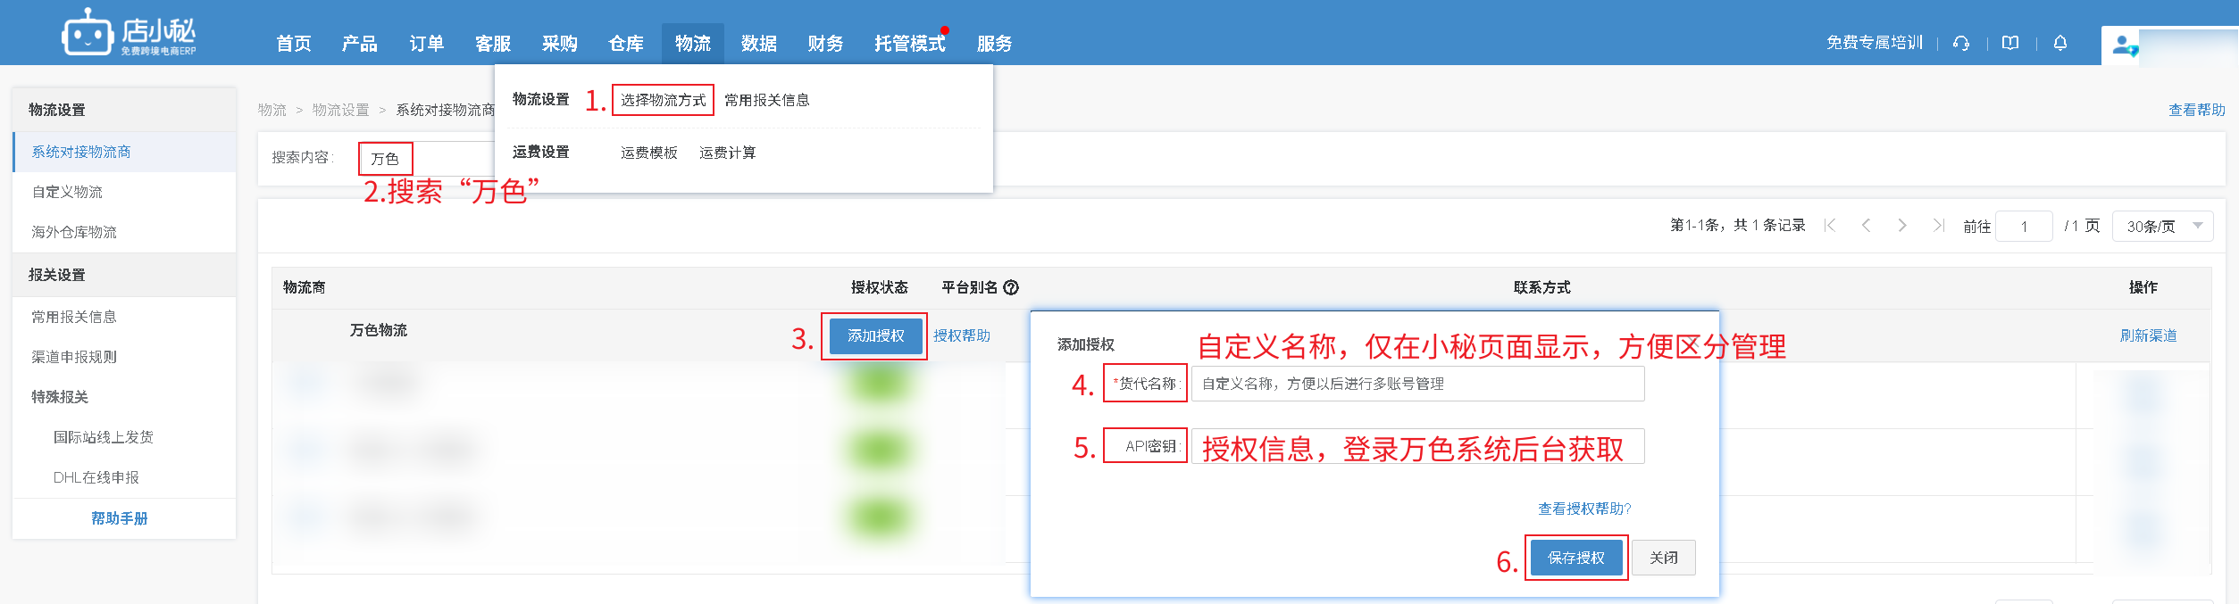This screenshot has width=2239, height=604.
Task: Open the 物流 top menu
Action: point(692,44)
